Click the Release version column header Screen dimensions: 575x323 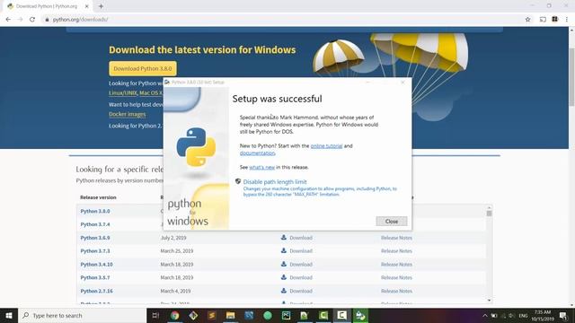(x=98, y=197)
